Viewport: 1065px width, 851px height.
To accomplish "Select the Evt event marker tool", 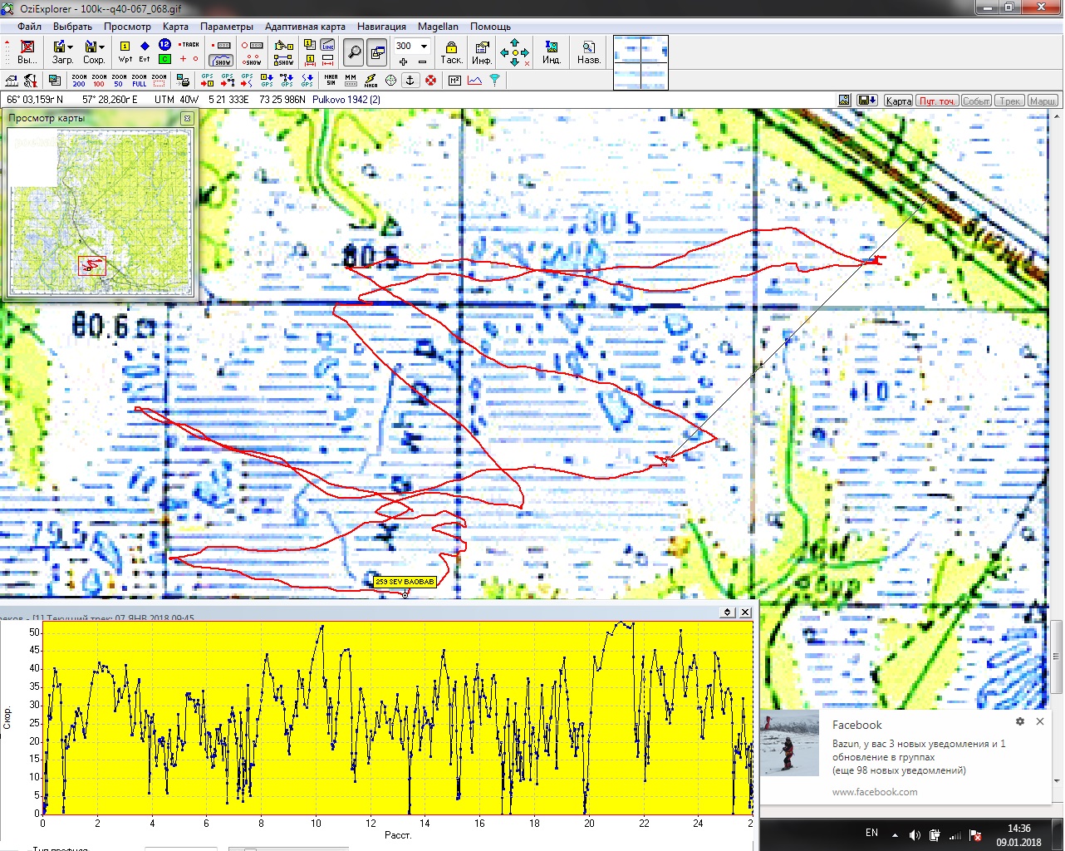I will (x=145, y=52).
